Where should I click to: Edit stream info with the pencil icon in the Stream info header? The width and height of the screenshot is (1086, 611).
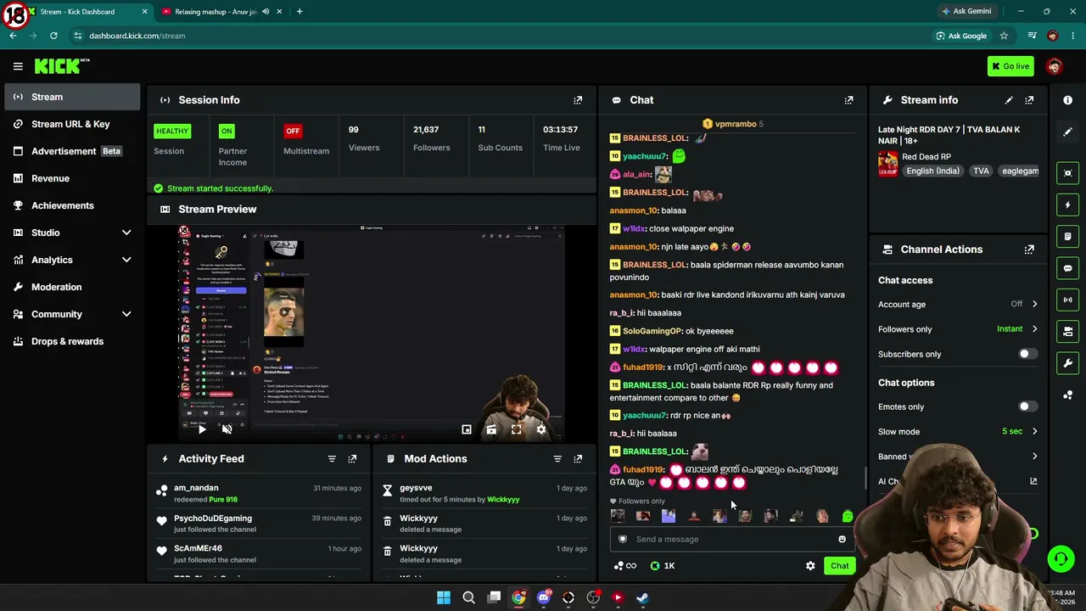pos(1009,100)
